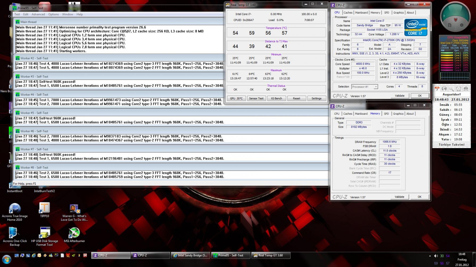The image size is (476, 267).
Task: Click the Windows Start orb
Action: [x=6, y=259]
